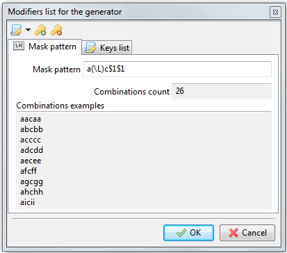This screenshot has height=253, width=287.
Task: Select the example combination afcff
Action: tap(28, 171)
